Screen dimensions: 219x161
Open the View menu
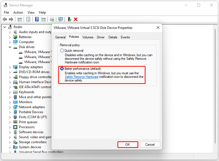click(31, 13)
